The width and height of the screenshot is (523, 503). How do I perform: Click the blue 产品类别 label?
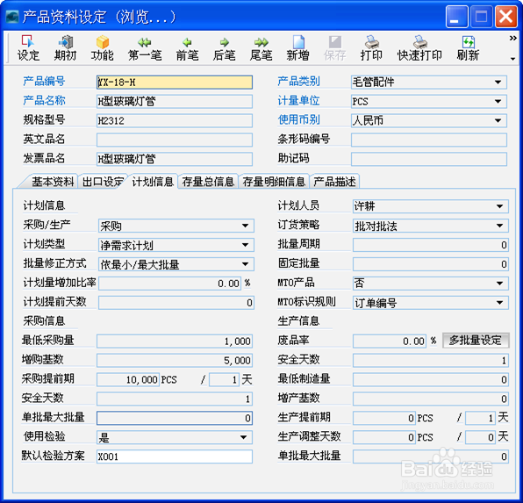pos(298,81)
